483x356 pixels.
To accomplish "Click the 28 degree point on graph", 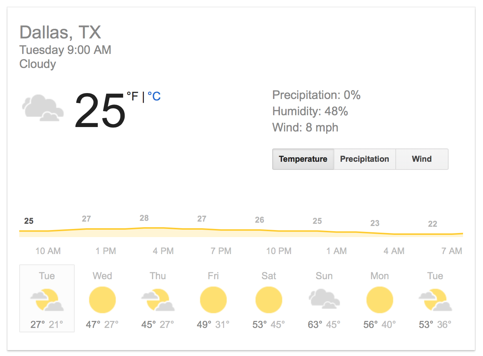I will [x=144, y=218].
